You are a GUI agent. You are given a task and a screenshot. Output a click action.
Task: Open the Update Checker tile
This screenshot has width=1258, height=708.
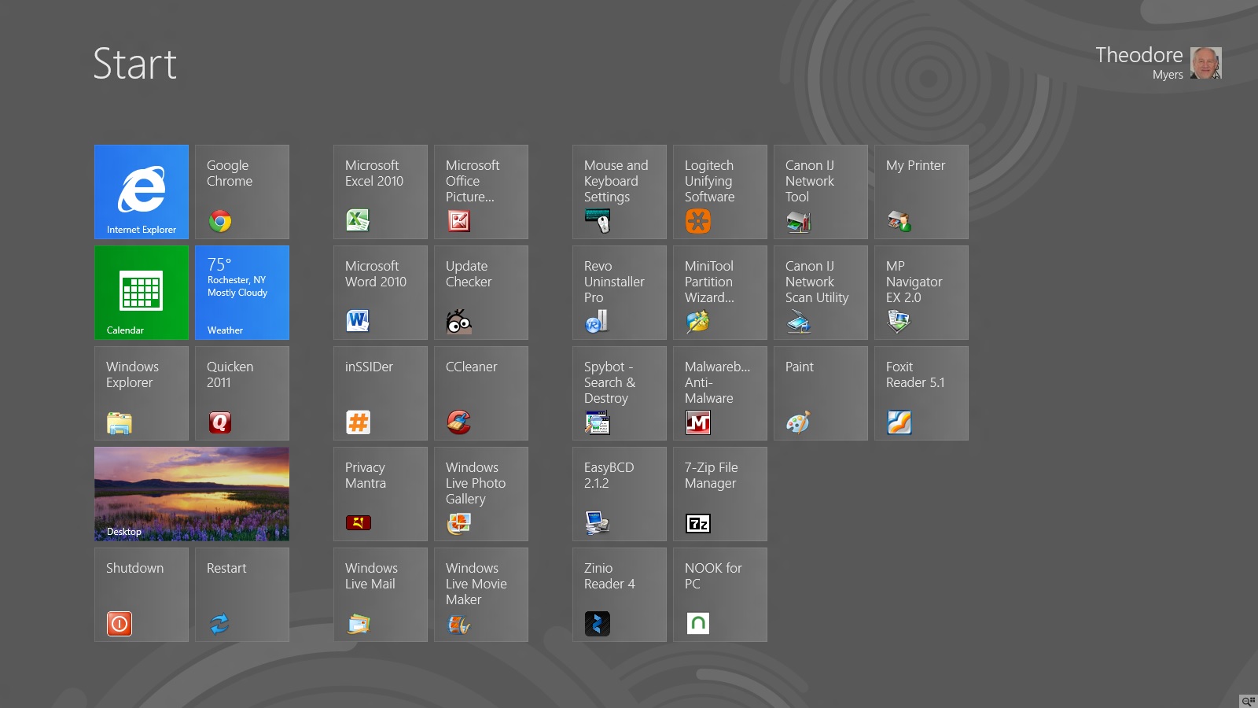click(x=481, y=293)
